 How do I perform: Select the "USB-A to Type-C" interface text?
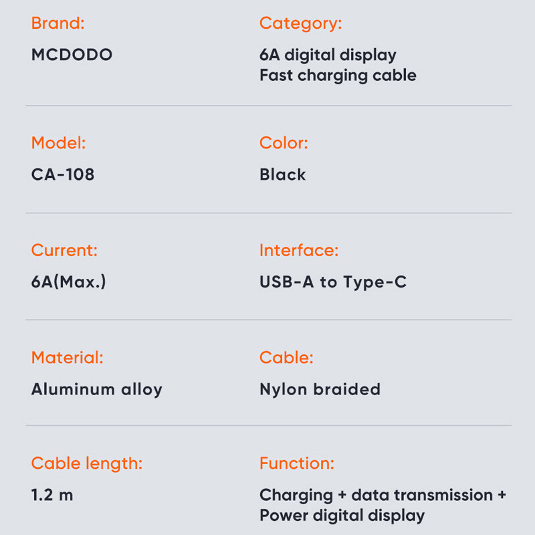pyautogui.click(x=332, y=282)
